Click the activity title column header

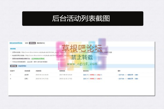27,71
